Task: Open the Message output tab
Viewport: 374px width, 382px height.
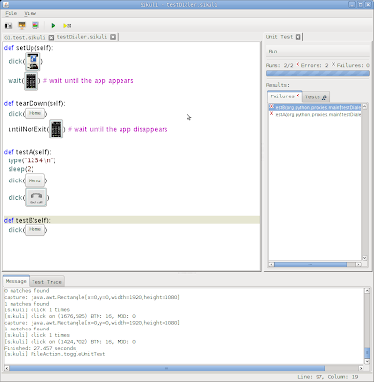Action: coord(16,281)
